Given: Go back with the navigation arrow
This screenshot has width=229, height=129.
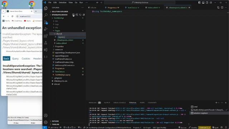Looking at the screenshot, I should click(97, 3).
